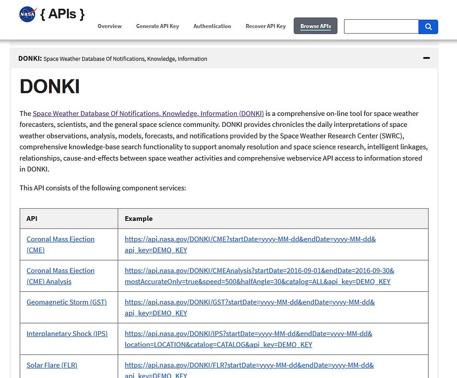The image size is (457, 378).
Task: Open the Overview menu item
Action: coord(110,26)
